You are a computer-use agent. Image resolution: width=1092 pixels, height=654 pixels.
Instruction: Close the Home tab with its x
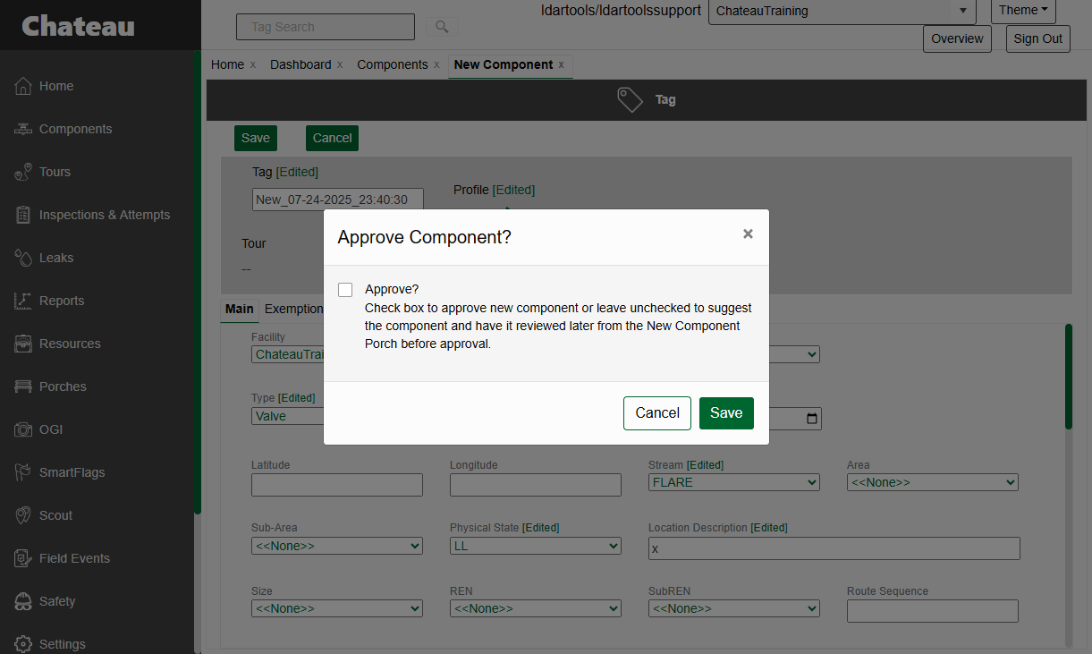click(x=253, y=64)
